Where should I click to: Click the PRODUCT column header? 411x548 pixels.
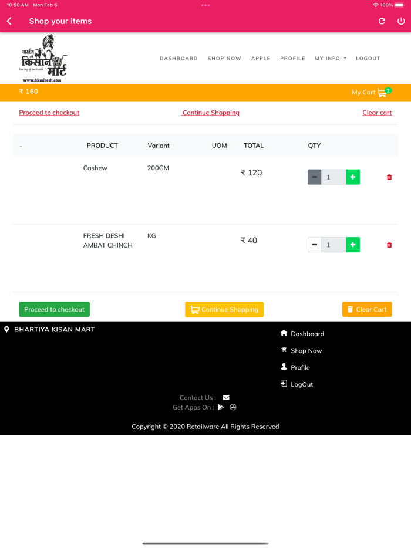click(x=102, y=146)
